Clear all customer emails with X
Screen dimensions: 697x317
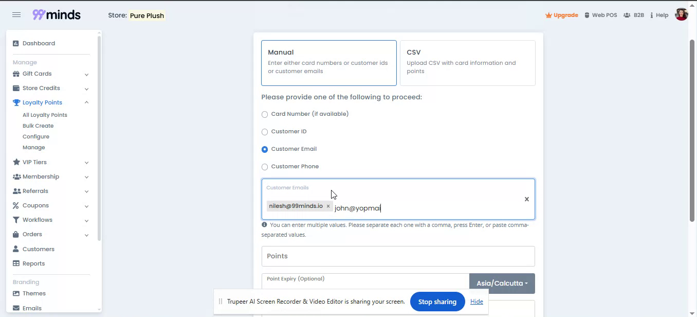click(526, 199)
